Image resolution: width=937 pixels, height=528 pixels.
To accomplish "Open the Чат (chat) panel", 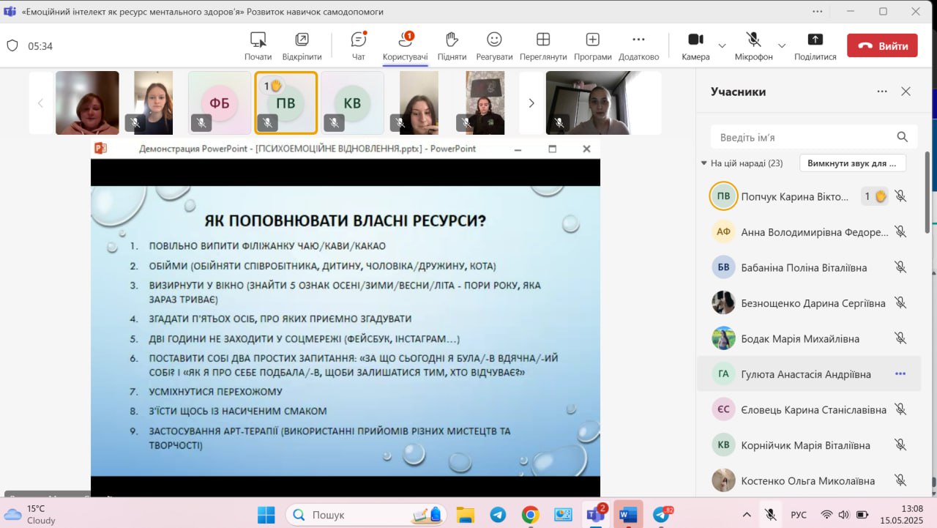I will pyautogui.click(x=358, y=40).
